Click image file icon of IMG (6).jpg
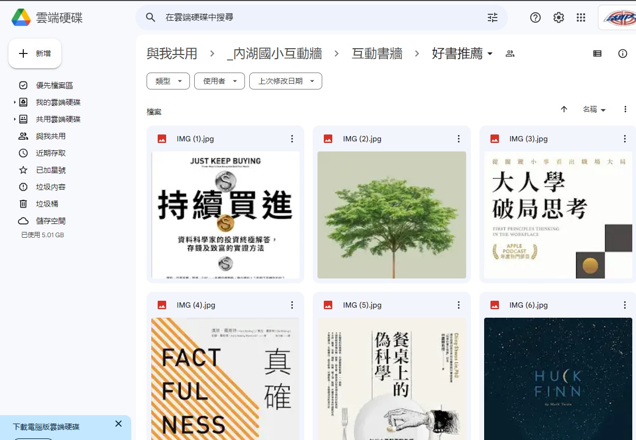The width and height of the screenshot is (636, 440). (495, 305)
